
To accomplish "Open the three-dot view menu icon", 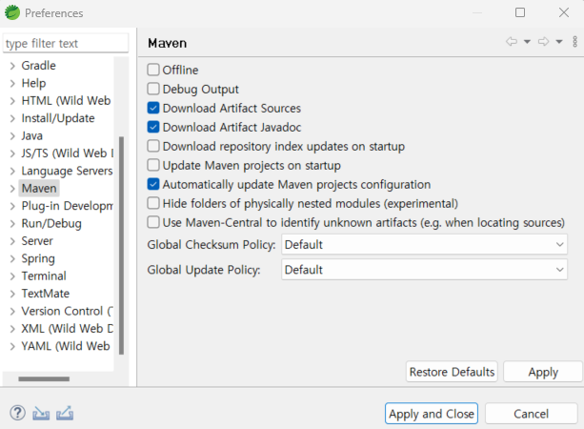I will 574,41.
